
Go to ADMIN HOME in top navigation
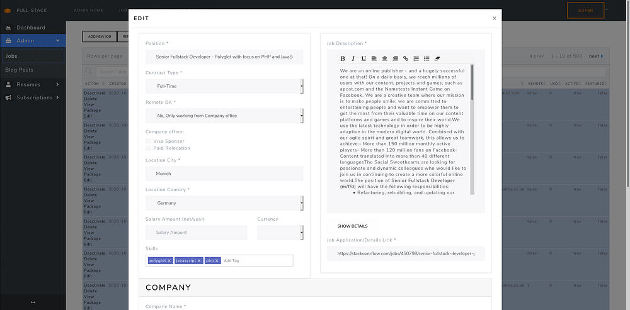tap(88, 11)
